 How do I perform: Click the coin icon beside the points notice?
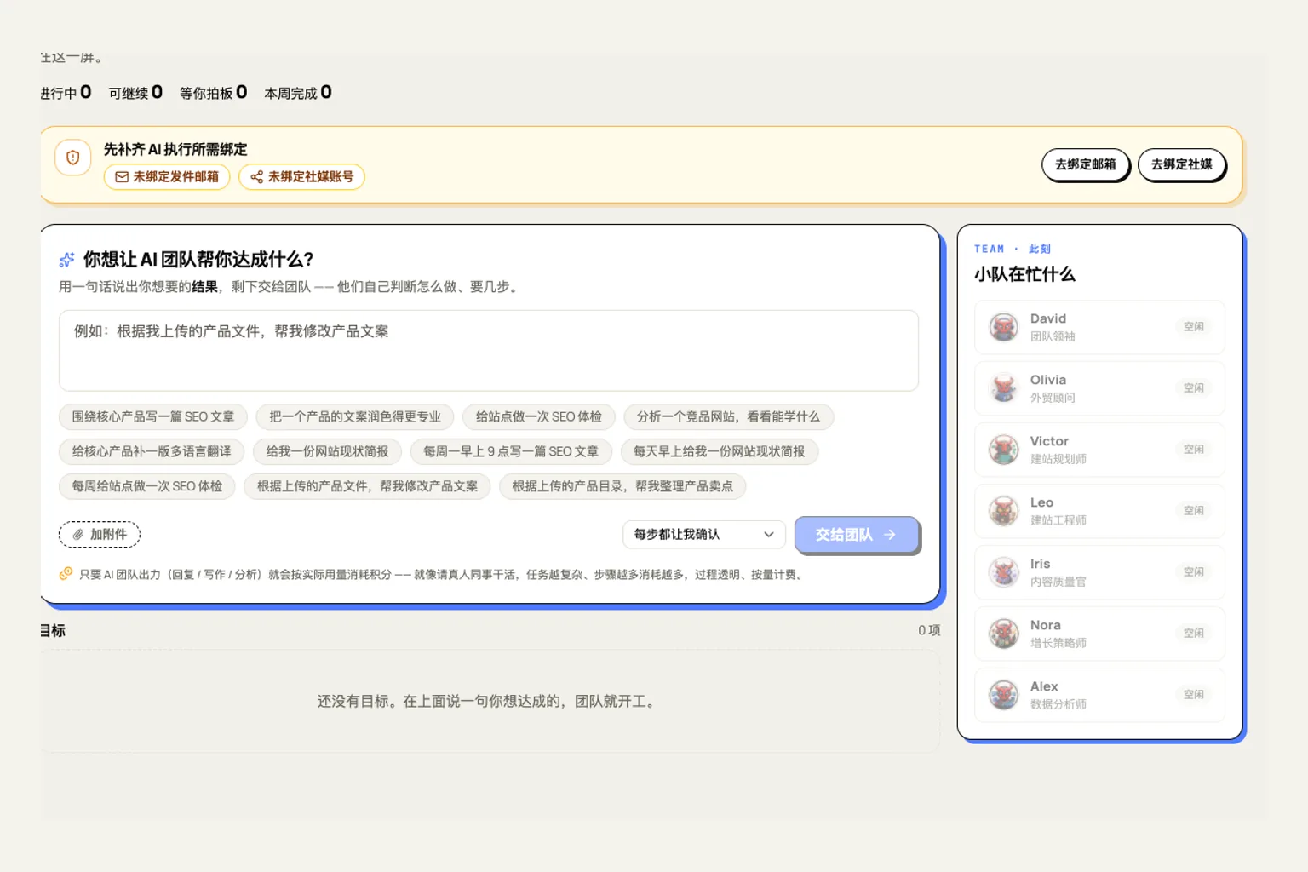click(66, 574)
